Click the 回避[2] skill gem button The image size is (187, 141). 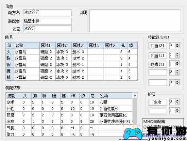[158, 46]
